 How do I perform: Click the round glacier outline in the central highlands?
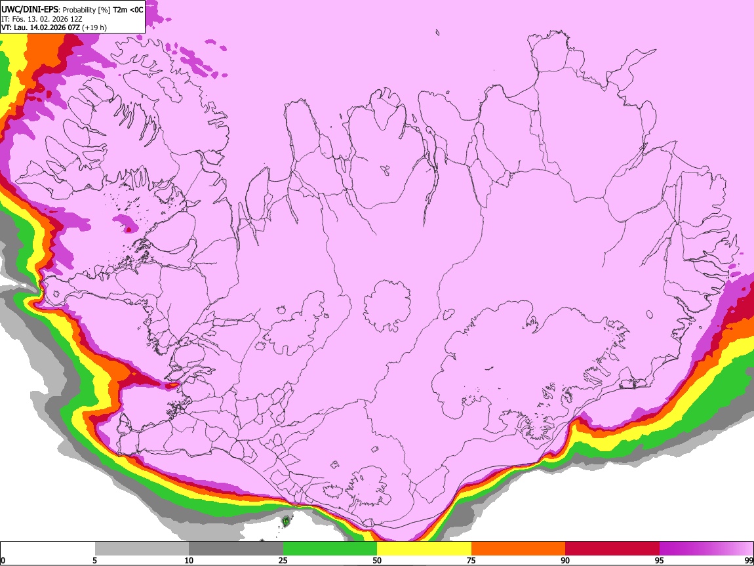click(387, 306)
